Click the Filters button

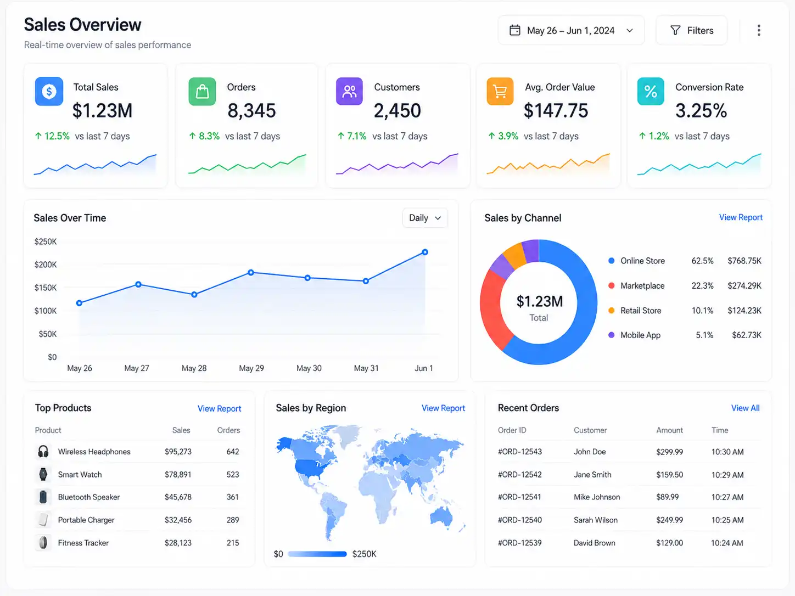click(x=692, y=30)
